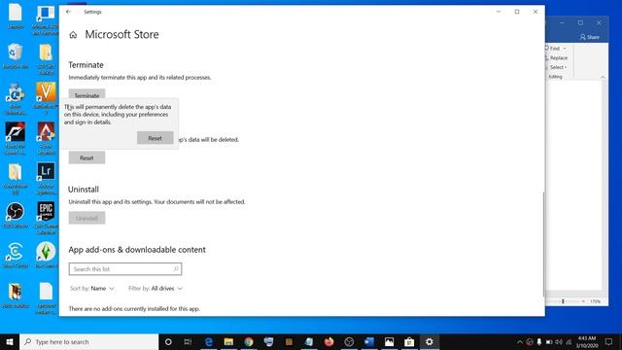
Task: Click the Type here to search box
Action: pos(88,341)
